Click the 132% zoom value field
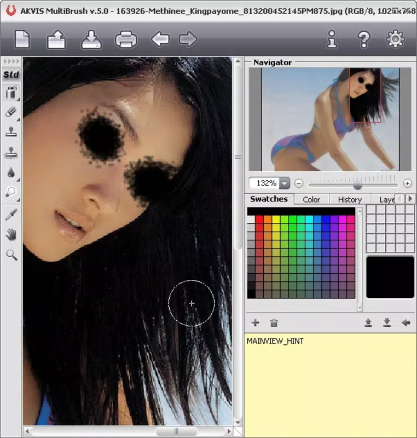 pos(265,183)
